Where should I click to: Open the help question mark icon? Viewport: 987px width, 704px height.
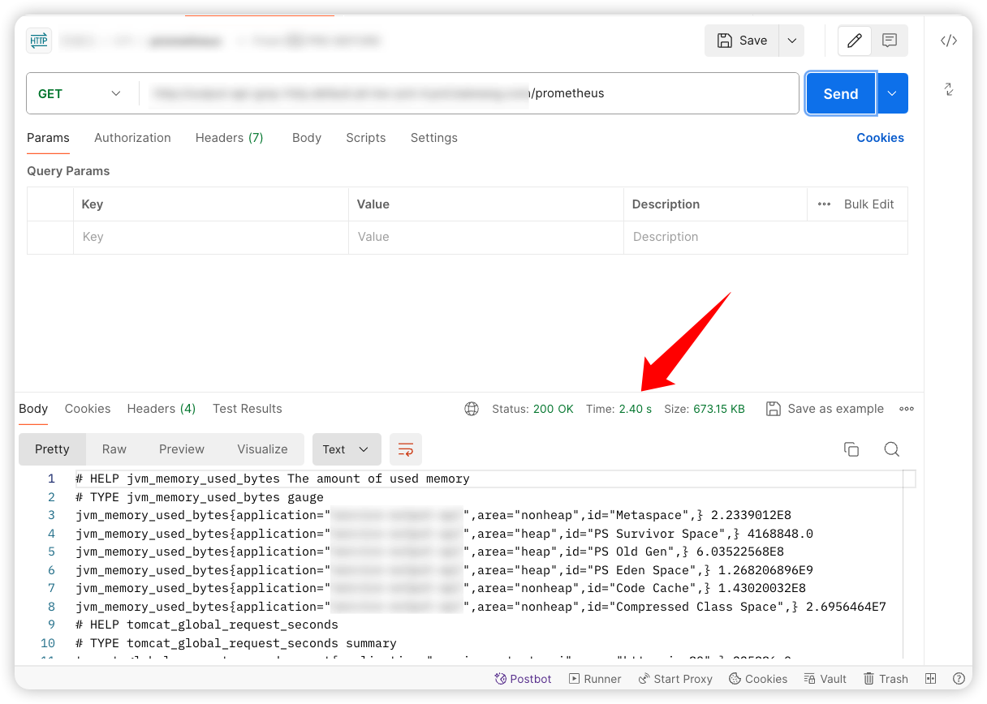tap(959, 679)
